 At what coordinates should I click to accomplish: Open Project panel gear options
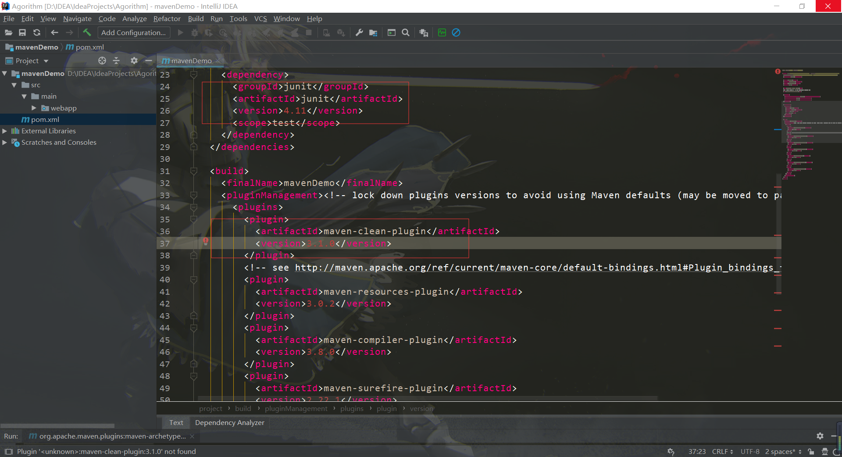[134, 61]
